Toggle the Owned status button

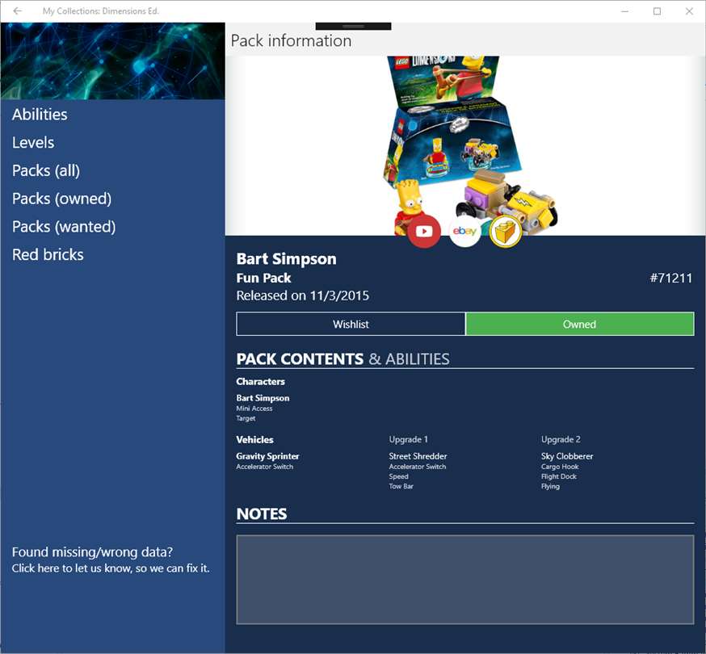[579, 324]
